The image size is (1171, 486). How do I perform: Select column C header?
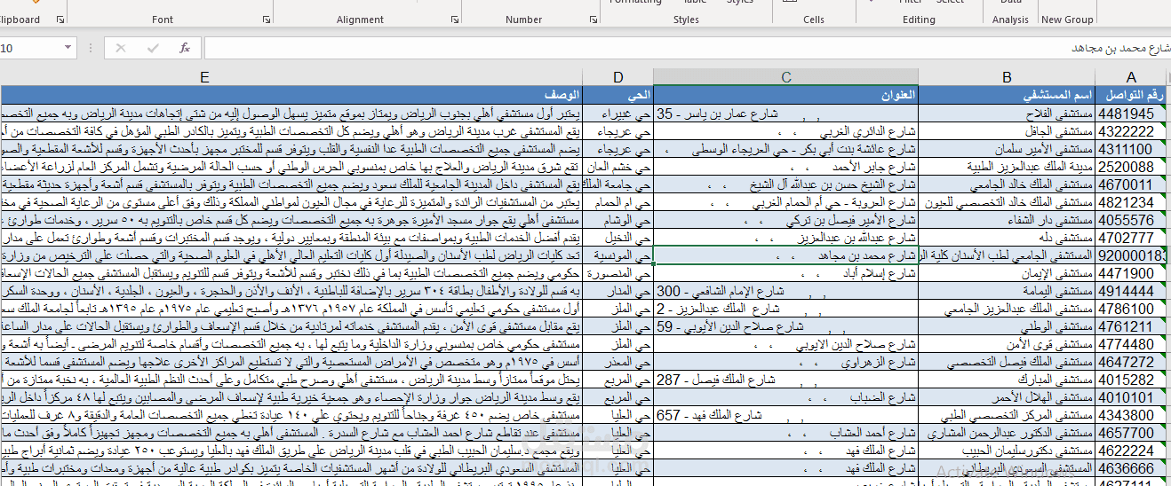click(x=786, y=77)
